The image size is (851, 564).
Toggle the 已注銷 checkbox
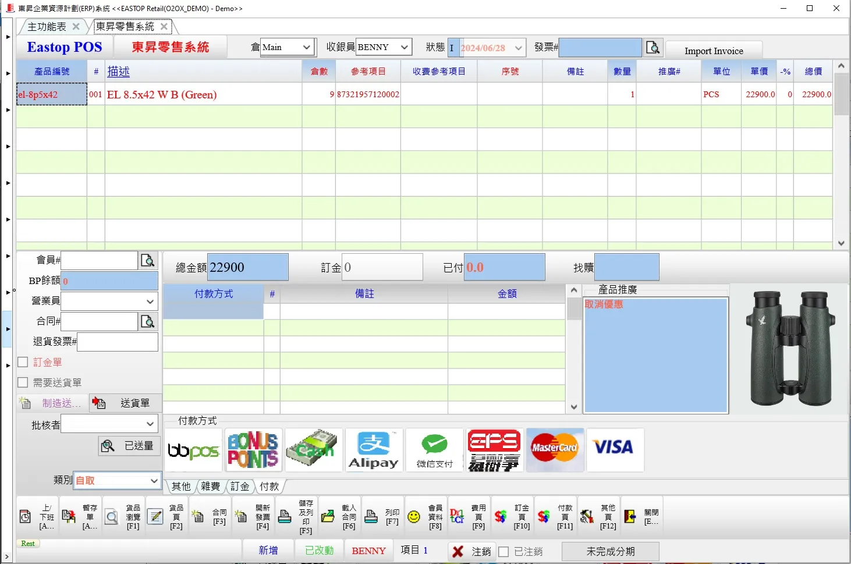click(x=504, y=551)
